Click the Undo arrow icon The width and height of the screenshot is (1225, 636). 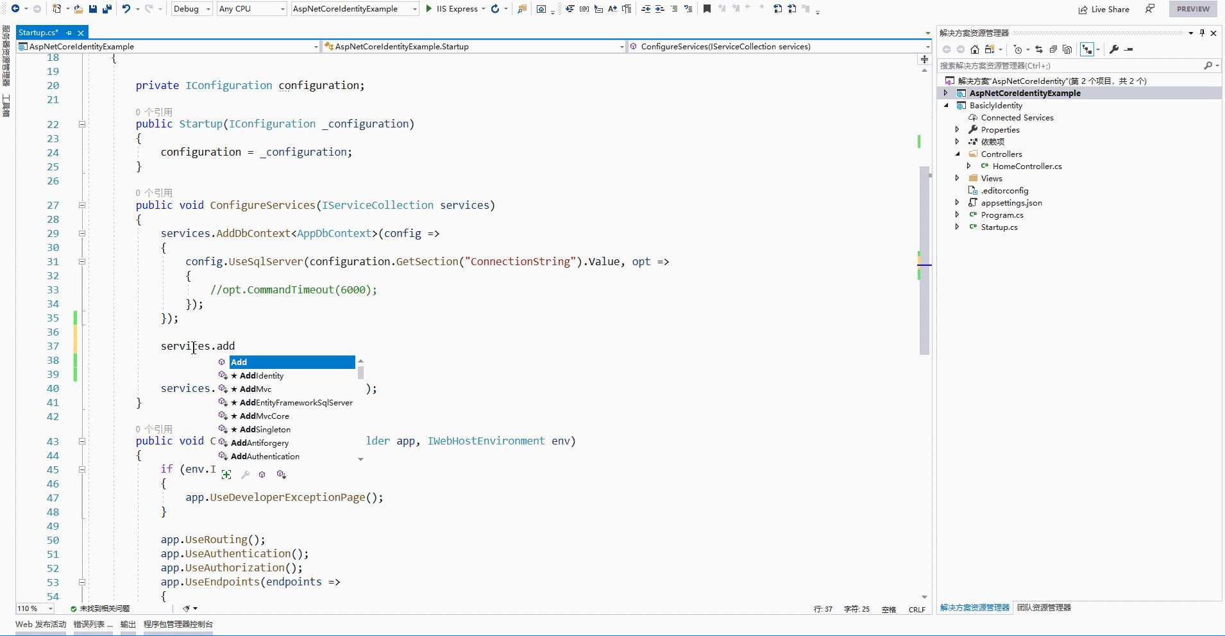[x=126, y=9]
